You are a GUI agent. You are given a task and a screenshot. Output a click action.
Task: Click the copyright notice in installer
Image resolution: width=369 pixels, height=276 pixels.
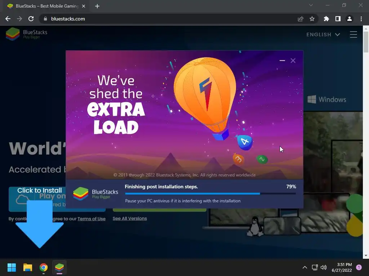[184, 175]
